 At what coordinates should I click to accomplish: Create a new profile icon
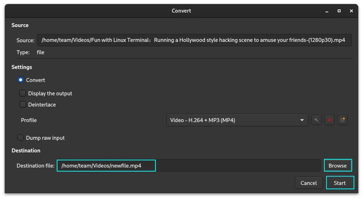(x=342, y=120)
